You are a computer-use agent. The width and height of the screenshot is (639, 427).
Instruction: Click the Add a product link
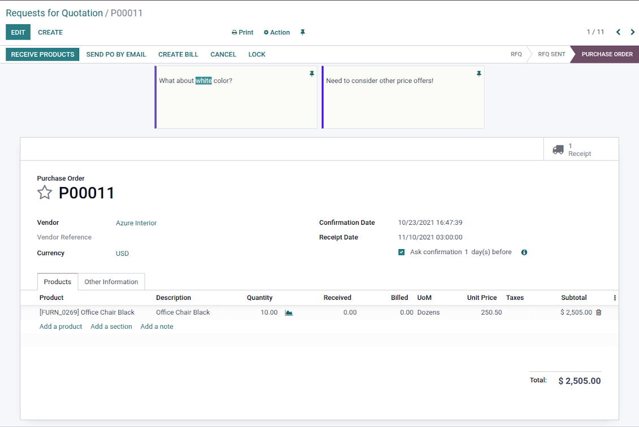click(x=61, y=326)
